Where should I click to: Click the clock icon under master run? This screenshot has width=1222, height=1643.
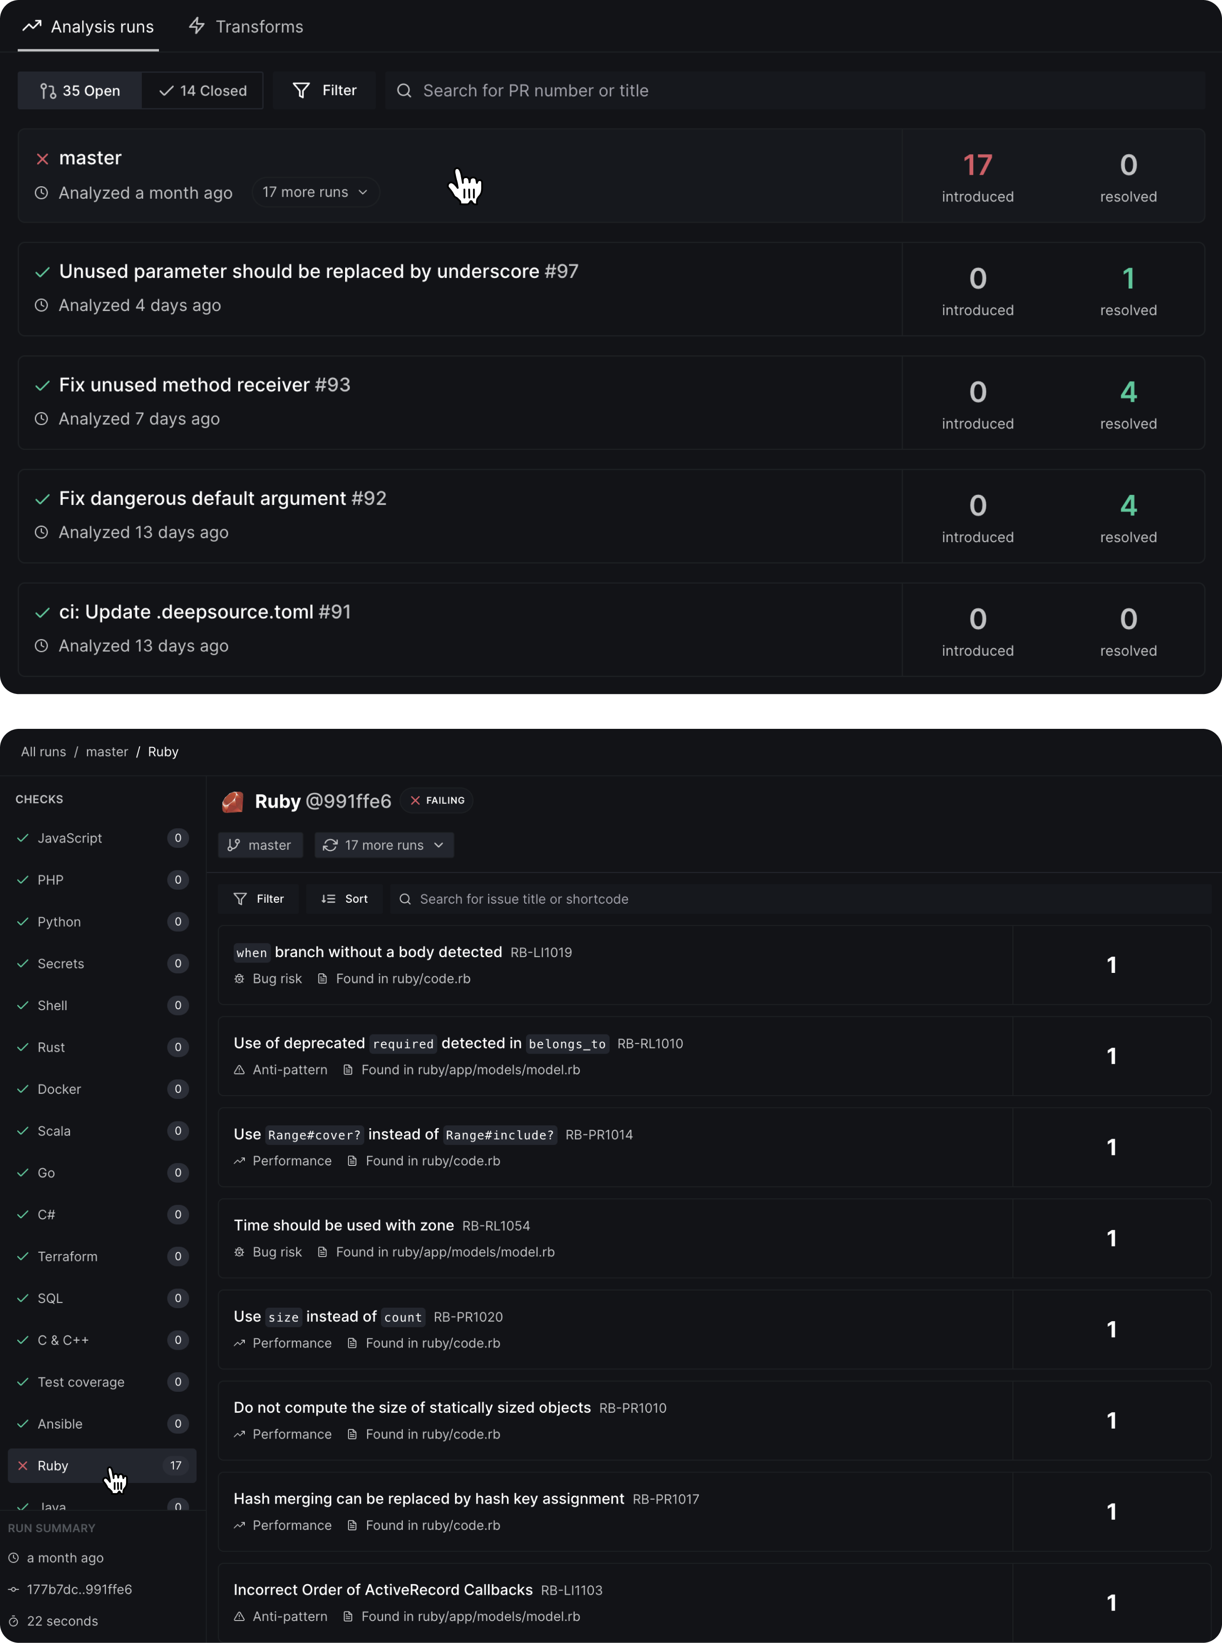[42, 192]
